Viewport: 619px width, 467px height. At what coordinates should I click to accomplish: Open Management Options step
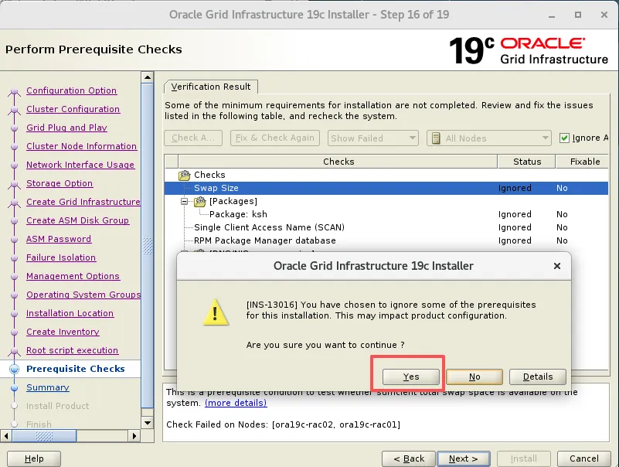73,276
